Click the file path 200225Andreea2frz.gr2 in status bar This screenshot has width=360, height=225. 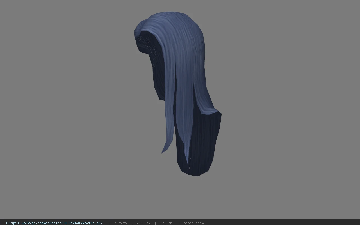pyautogui.click(x=54, y=223)
